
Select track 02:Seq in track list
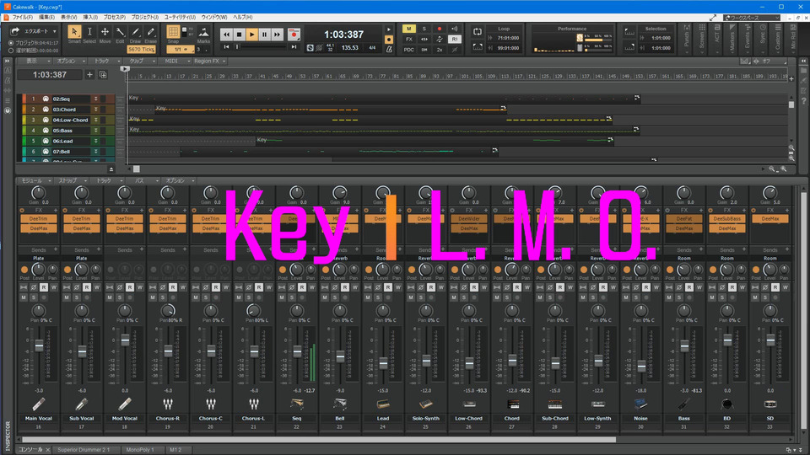(68, 99)
